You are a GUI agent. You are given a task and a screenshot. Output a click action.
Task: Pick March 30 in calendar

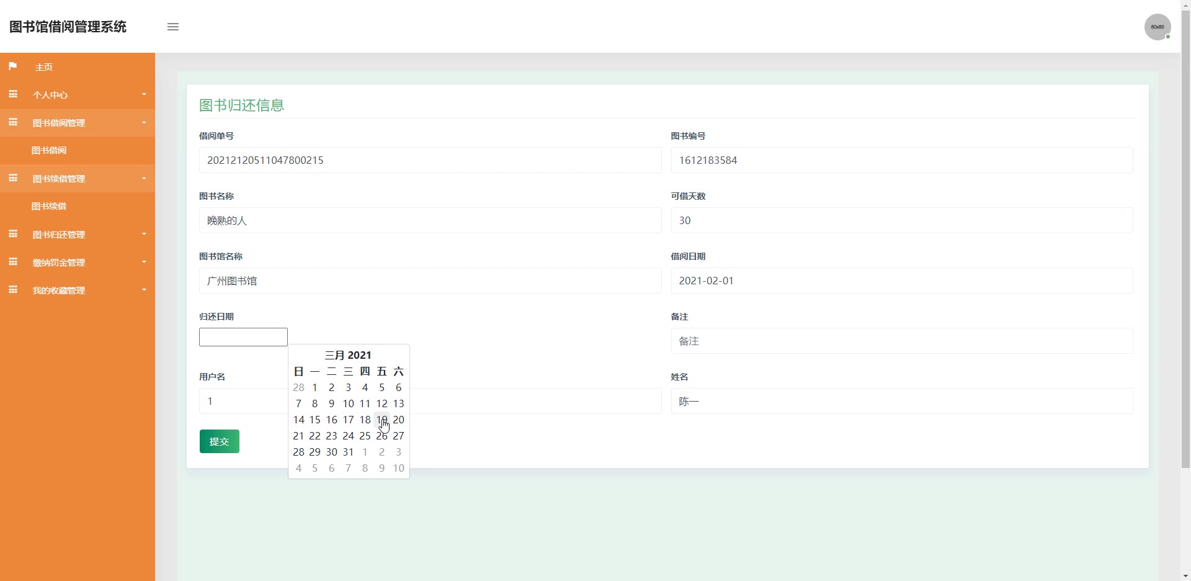tap(331, 452)
